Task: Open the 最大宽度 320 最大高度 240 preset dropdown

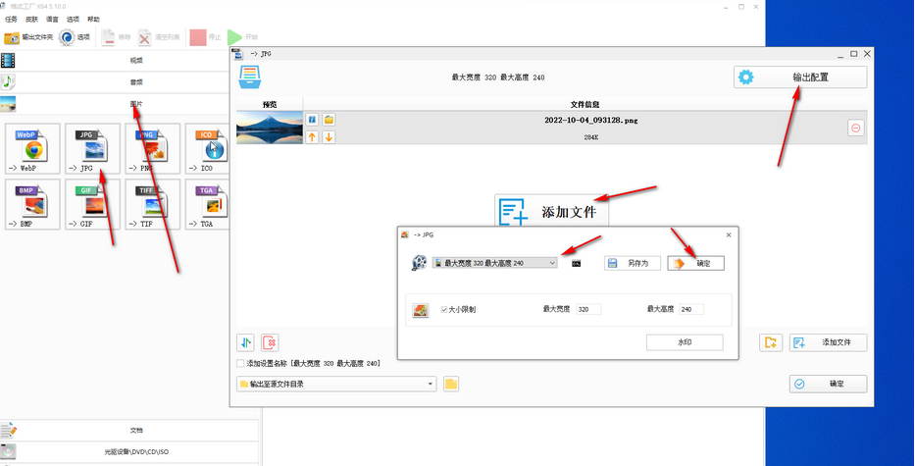Action: (495, 263)
